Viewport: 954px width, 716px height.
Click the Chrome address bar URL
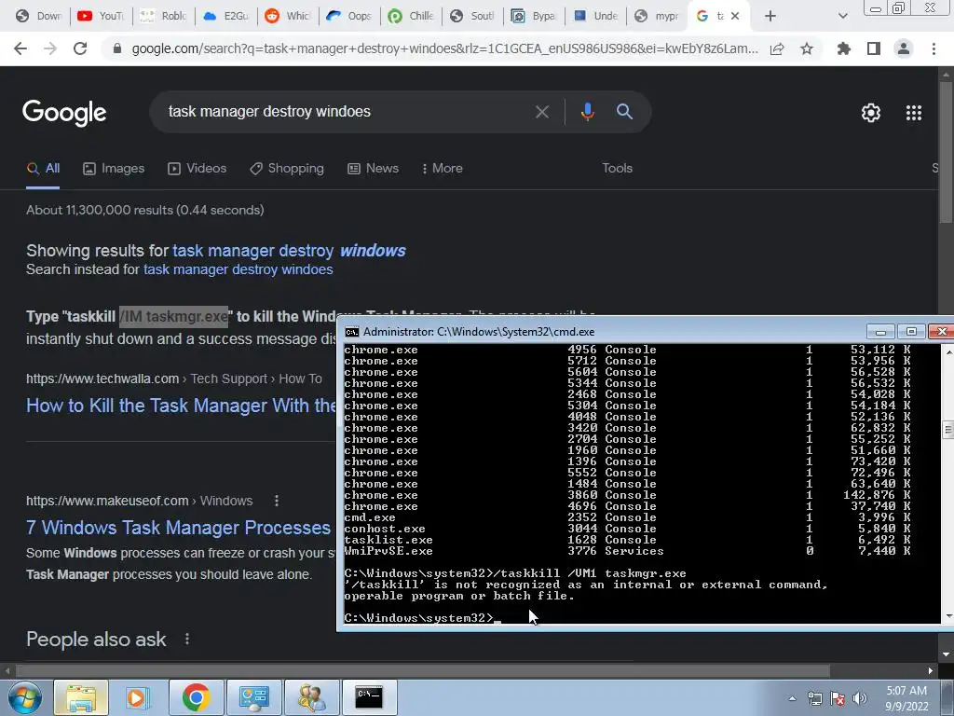pyautogui.click(x=444, y=48)
